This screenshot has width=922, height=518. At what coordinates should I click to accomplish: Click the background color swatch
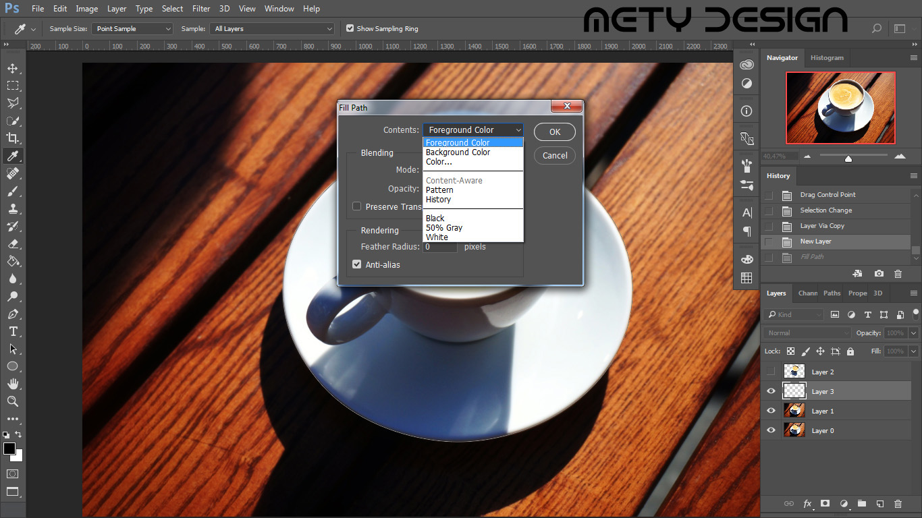coord(18,457)
